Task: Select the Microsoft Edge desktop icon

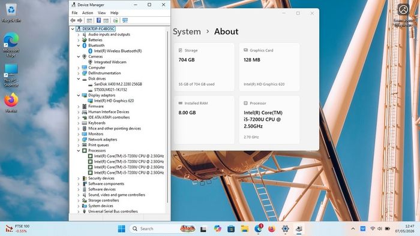Action: [x=11, y=44]
